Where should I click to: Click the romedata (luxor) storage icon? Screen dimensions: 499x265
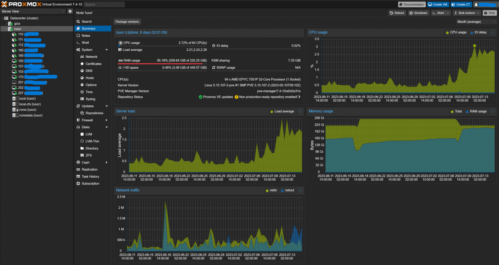(14, 115)
